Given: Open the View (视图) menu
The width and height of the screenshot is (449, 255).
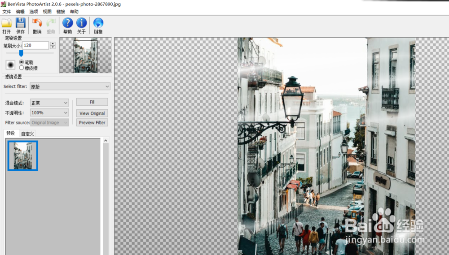Looking at the screenshot, I should coord(47,12).
